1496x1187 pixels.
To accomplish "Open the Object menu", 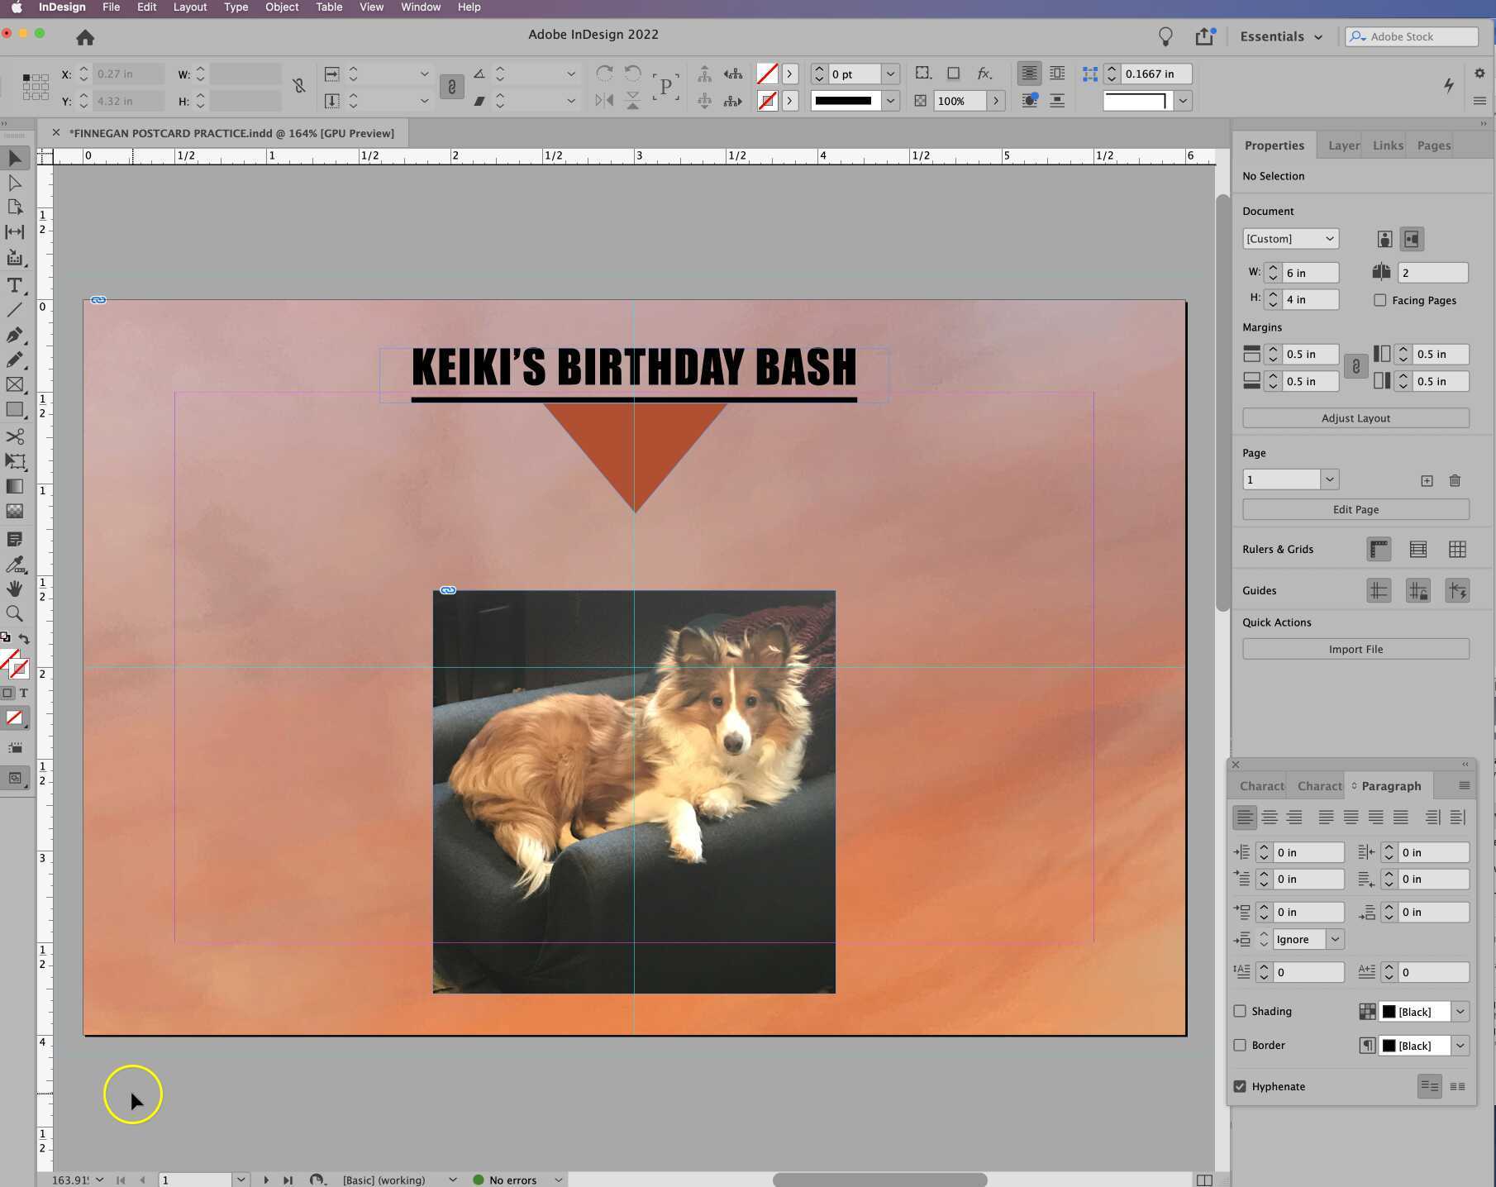I will tap(281, 7).
